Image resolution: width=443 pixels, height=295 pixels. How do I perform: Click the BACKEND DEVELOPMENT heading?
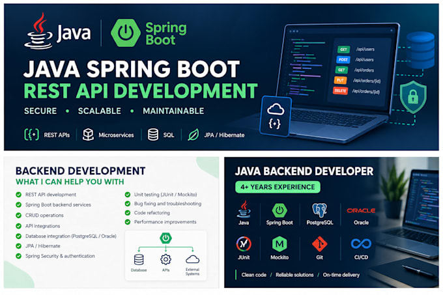point(81,171)
